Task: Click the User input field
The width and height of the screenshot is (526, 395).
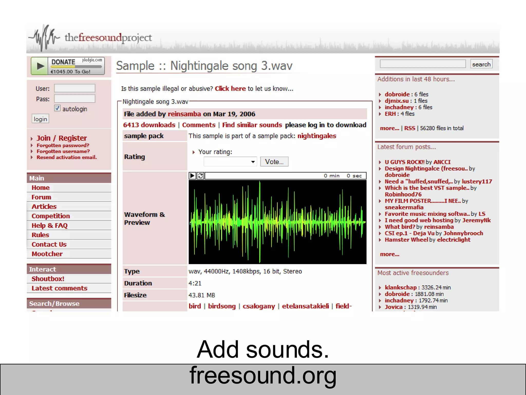Action: 75,88
